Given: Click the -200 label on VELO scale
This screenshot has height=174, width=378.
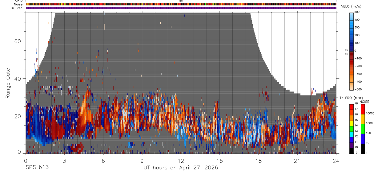Looking at the screenshot, I should coord(358,66).
